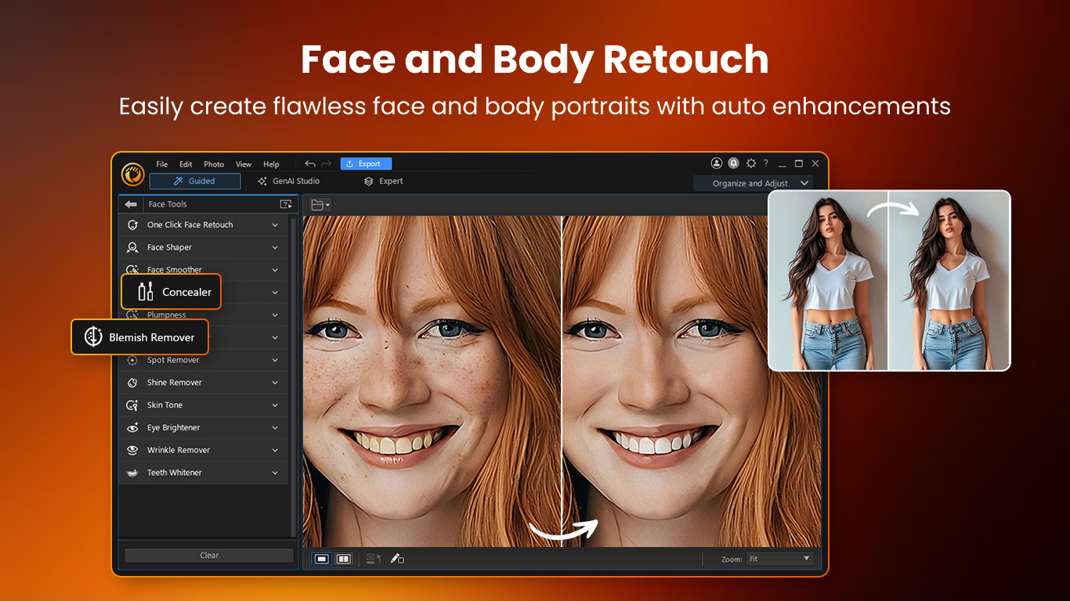Click the brush edit icon in bottom toolbar
This screenshot has height=601, width=1070.
pos(397,559)
